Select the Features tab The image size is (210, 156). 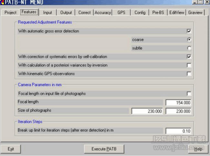(x=29, y=12)
